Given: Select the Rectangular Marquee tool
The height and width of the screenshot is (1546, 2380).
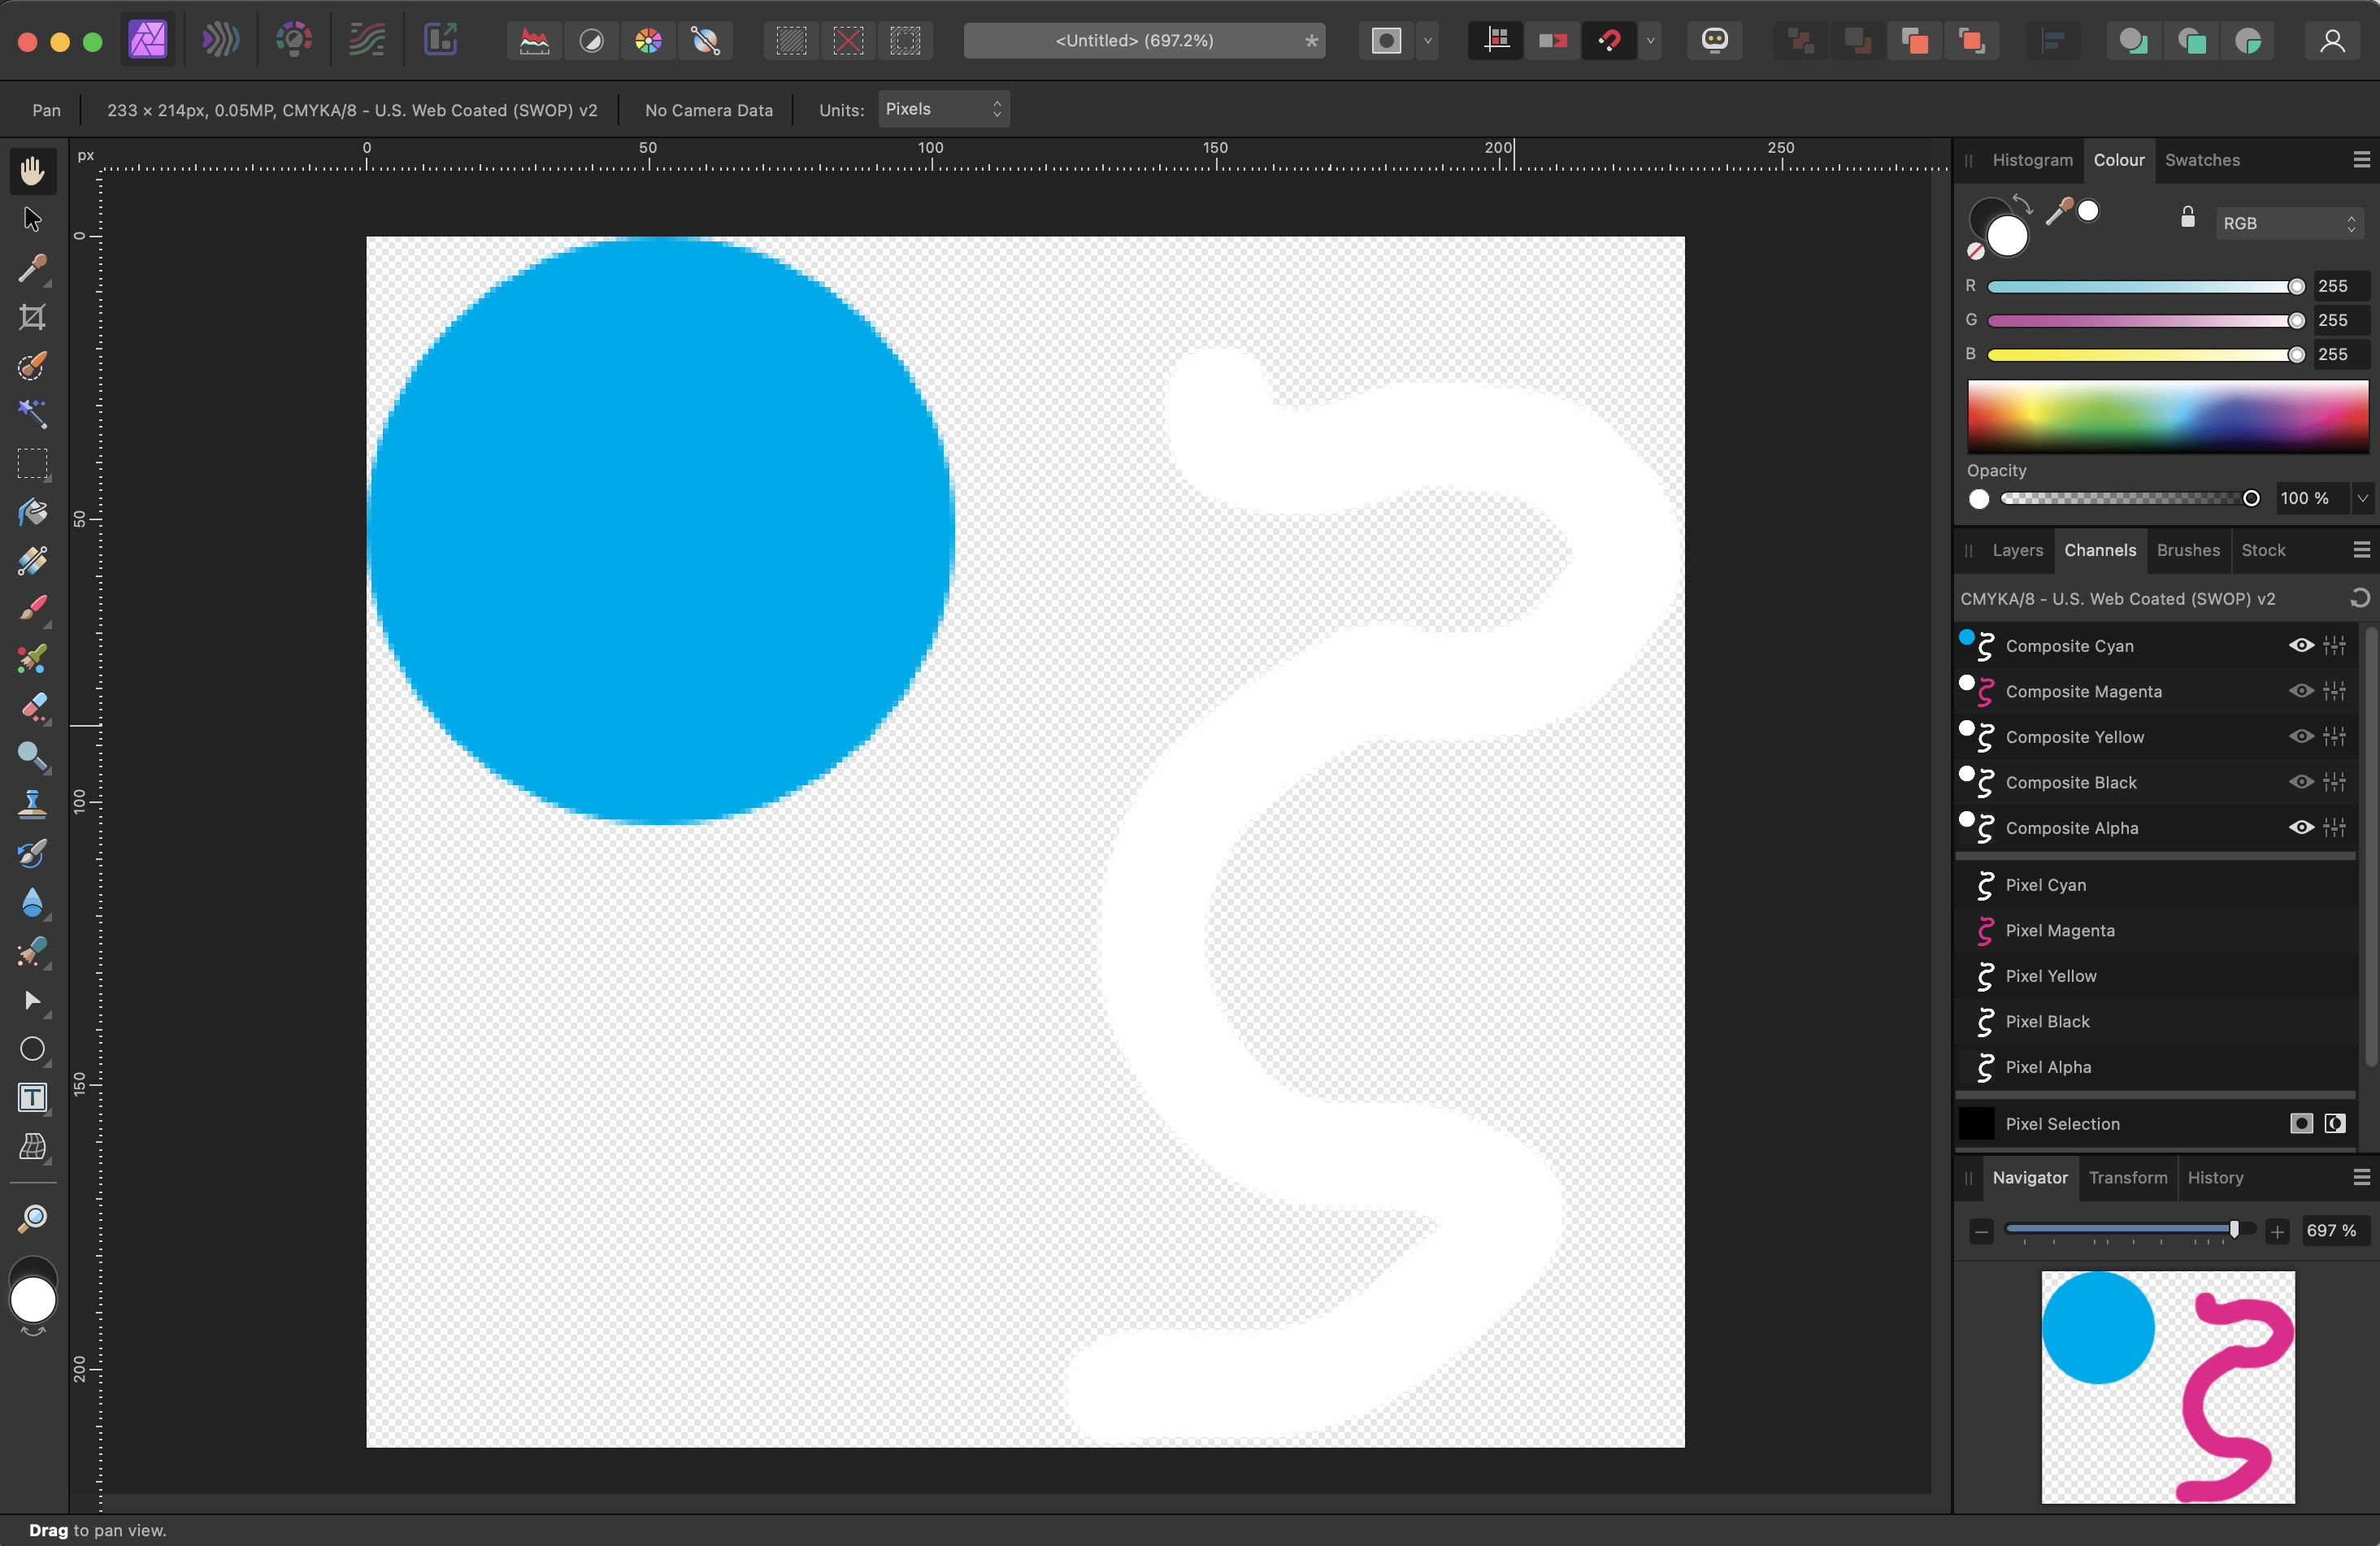Looking at the screenshot, I should 32,464.
